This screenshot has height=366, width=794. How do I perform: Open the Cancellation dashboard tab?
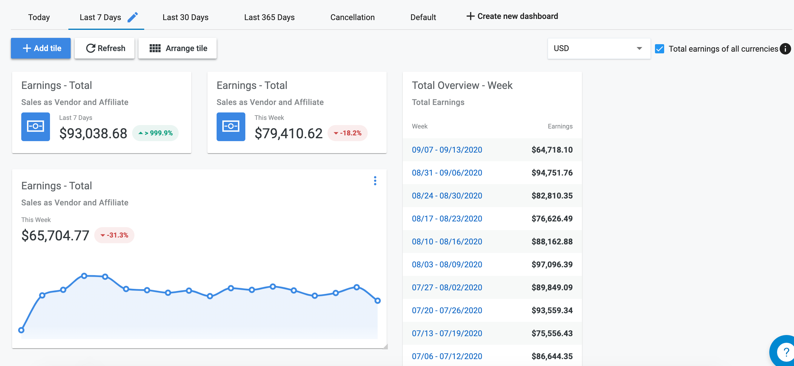(352, 17)
